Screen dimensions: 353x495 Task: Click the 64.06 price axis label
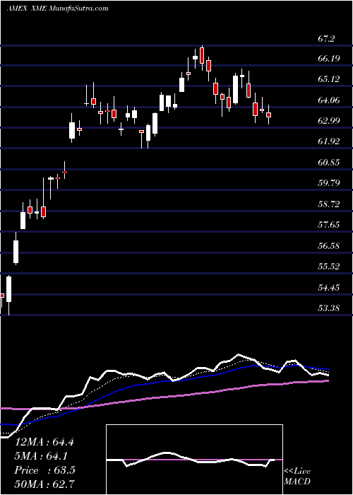tap(329, 100)
